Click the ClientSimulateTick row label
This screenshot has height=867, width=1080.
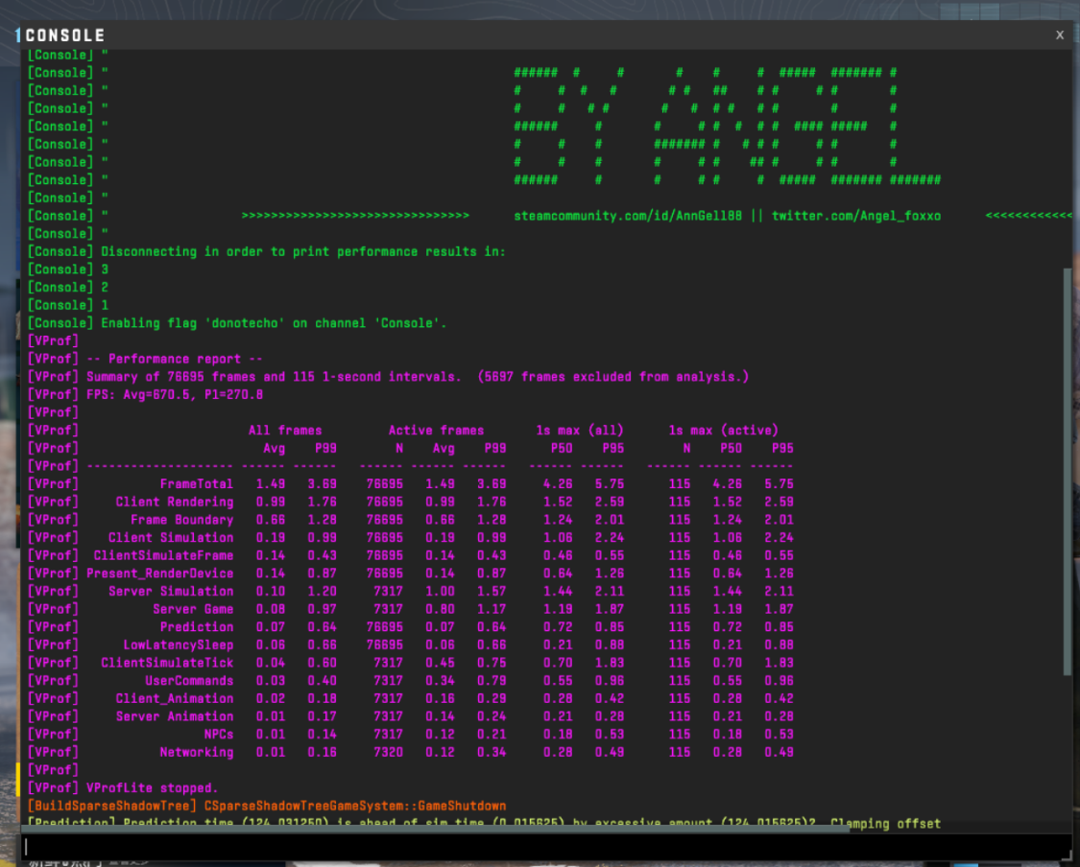click(x=167, y=664)
